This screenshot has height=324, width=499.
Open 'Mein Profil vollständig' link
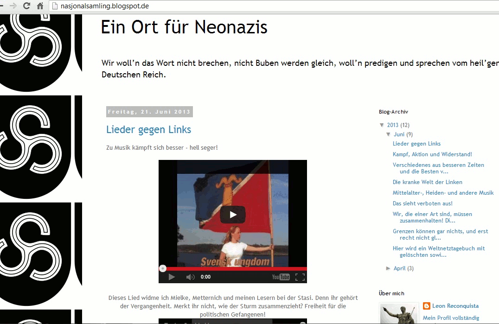click(x=451, y=318)
